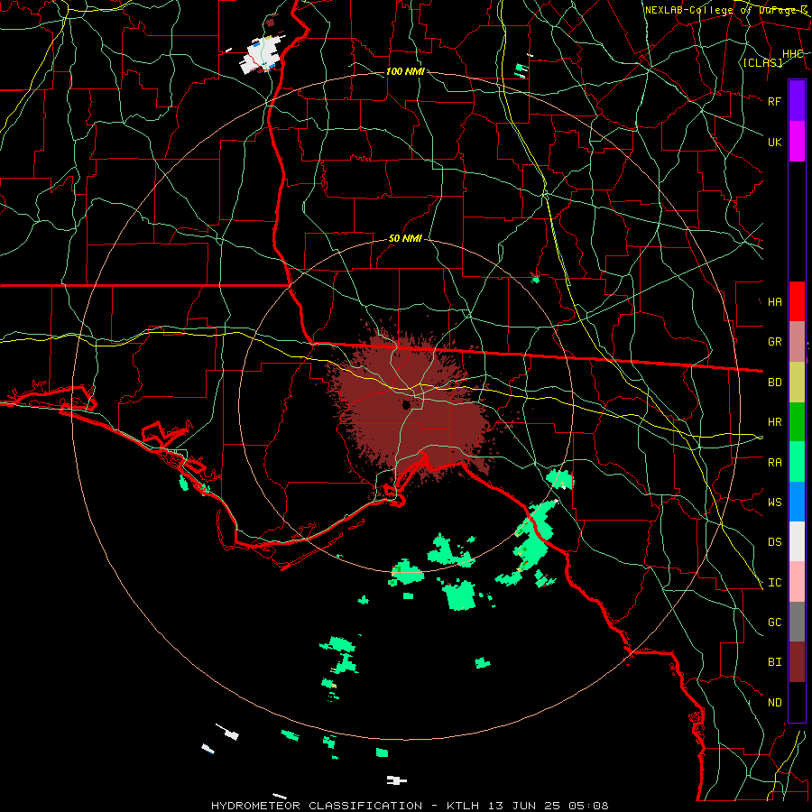The width and height of the screenshot is (812, 812).
Task: Click the radar site black dot at center
Action: click(407, 405)
